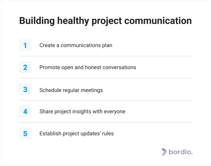Click the word 'communication' in the title

click(x=158, y=21)
